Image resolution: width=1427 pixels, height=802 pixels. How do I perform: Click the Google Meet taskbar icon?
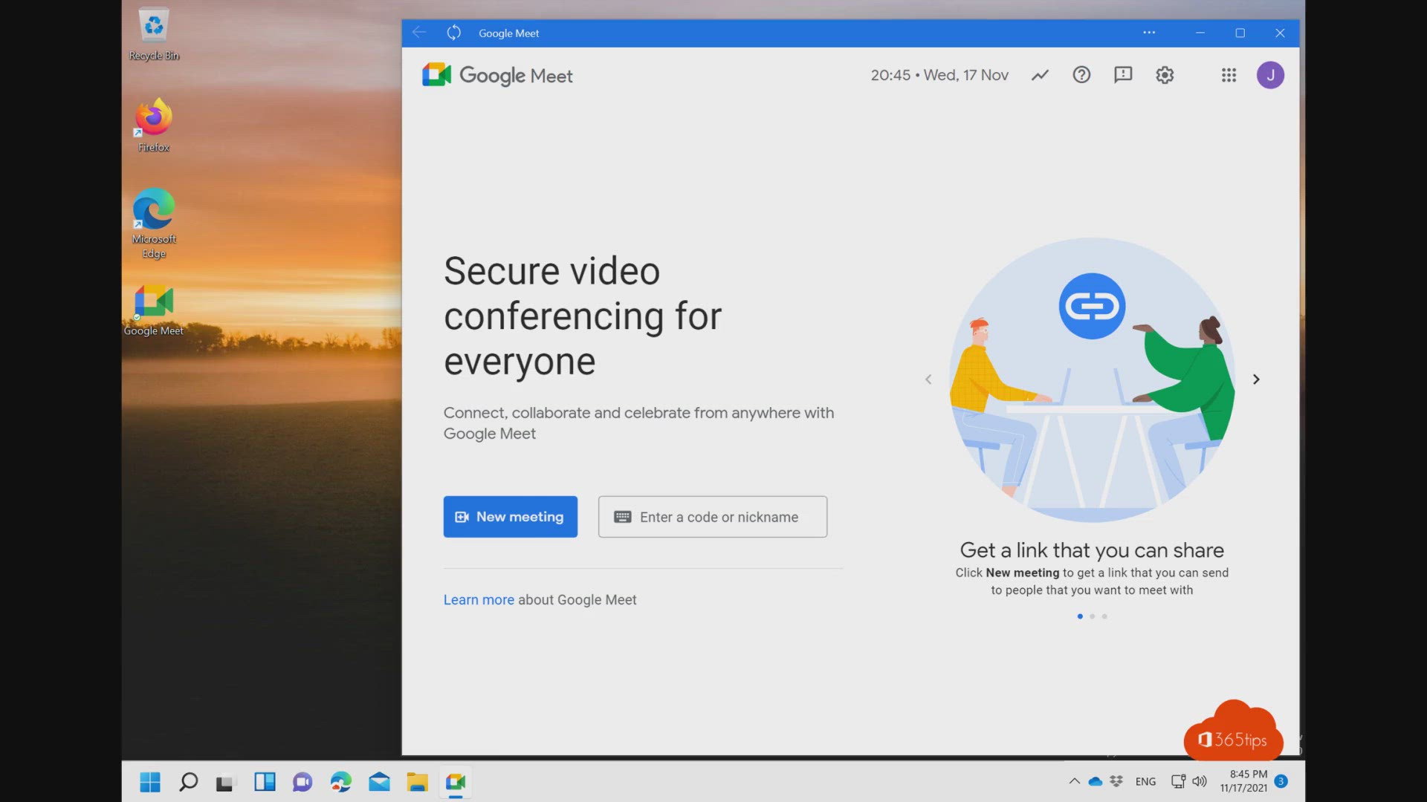click(x=456, y=782)
